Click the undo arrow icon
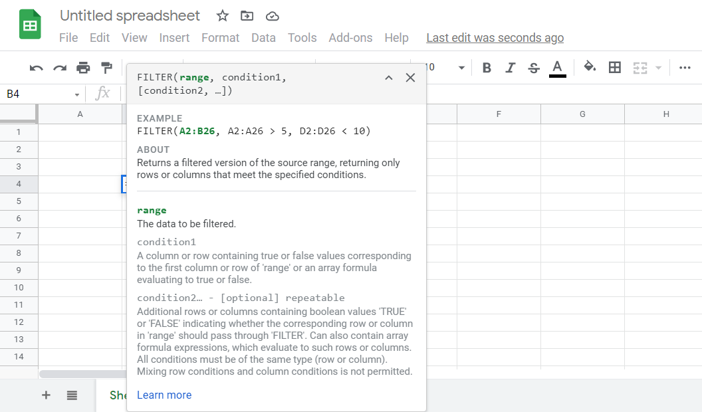Screen dimensions: 702x412 [x=37, y=68]
